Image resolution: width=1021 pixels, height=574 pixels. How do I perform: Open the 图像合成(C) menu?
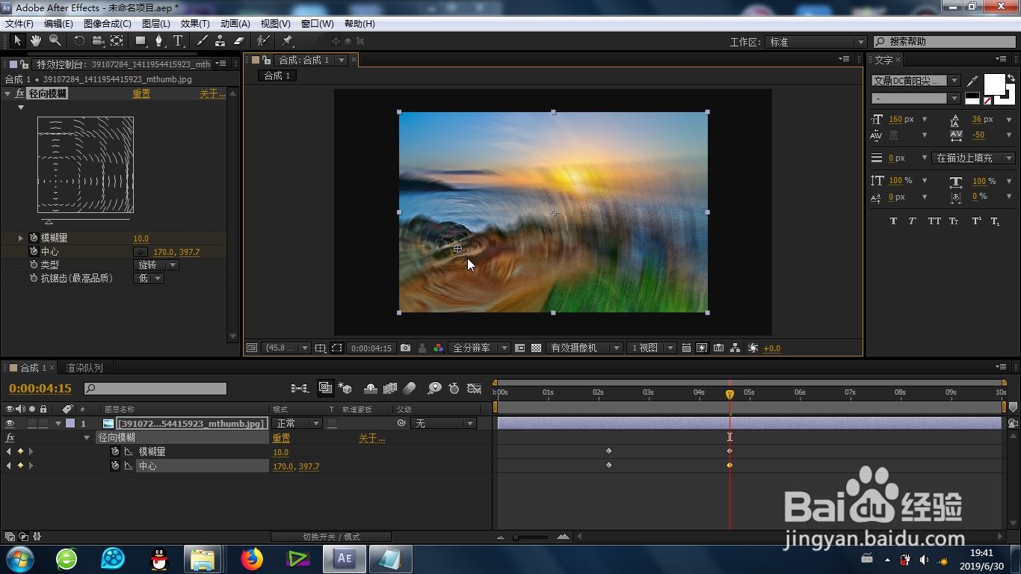tap(107, 24)
